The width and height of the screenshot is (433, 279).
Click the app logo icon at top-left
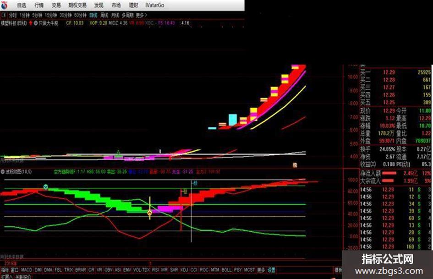(x=4, y=5)
